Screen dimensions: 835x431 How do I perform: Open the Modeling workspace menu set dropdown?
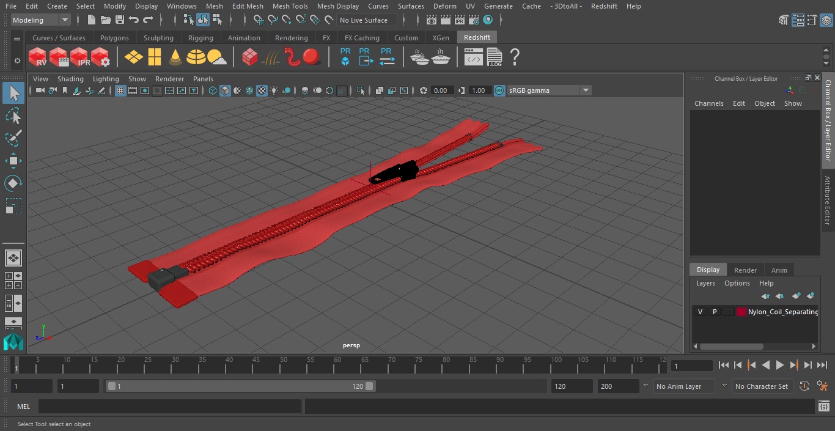coord(41,20)
